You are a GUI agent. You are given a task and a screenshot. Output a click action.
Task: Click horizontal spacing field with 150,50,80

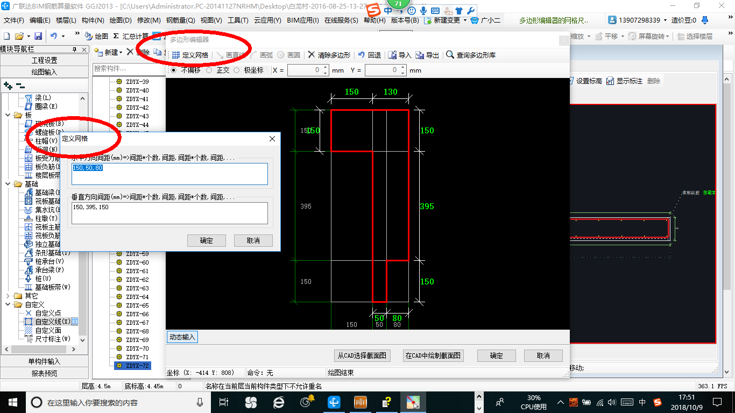click(x=169, y=174)
